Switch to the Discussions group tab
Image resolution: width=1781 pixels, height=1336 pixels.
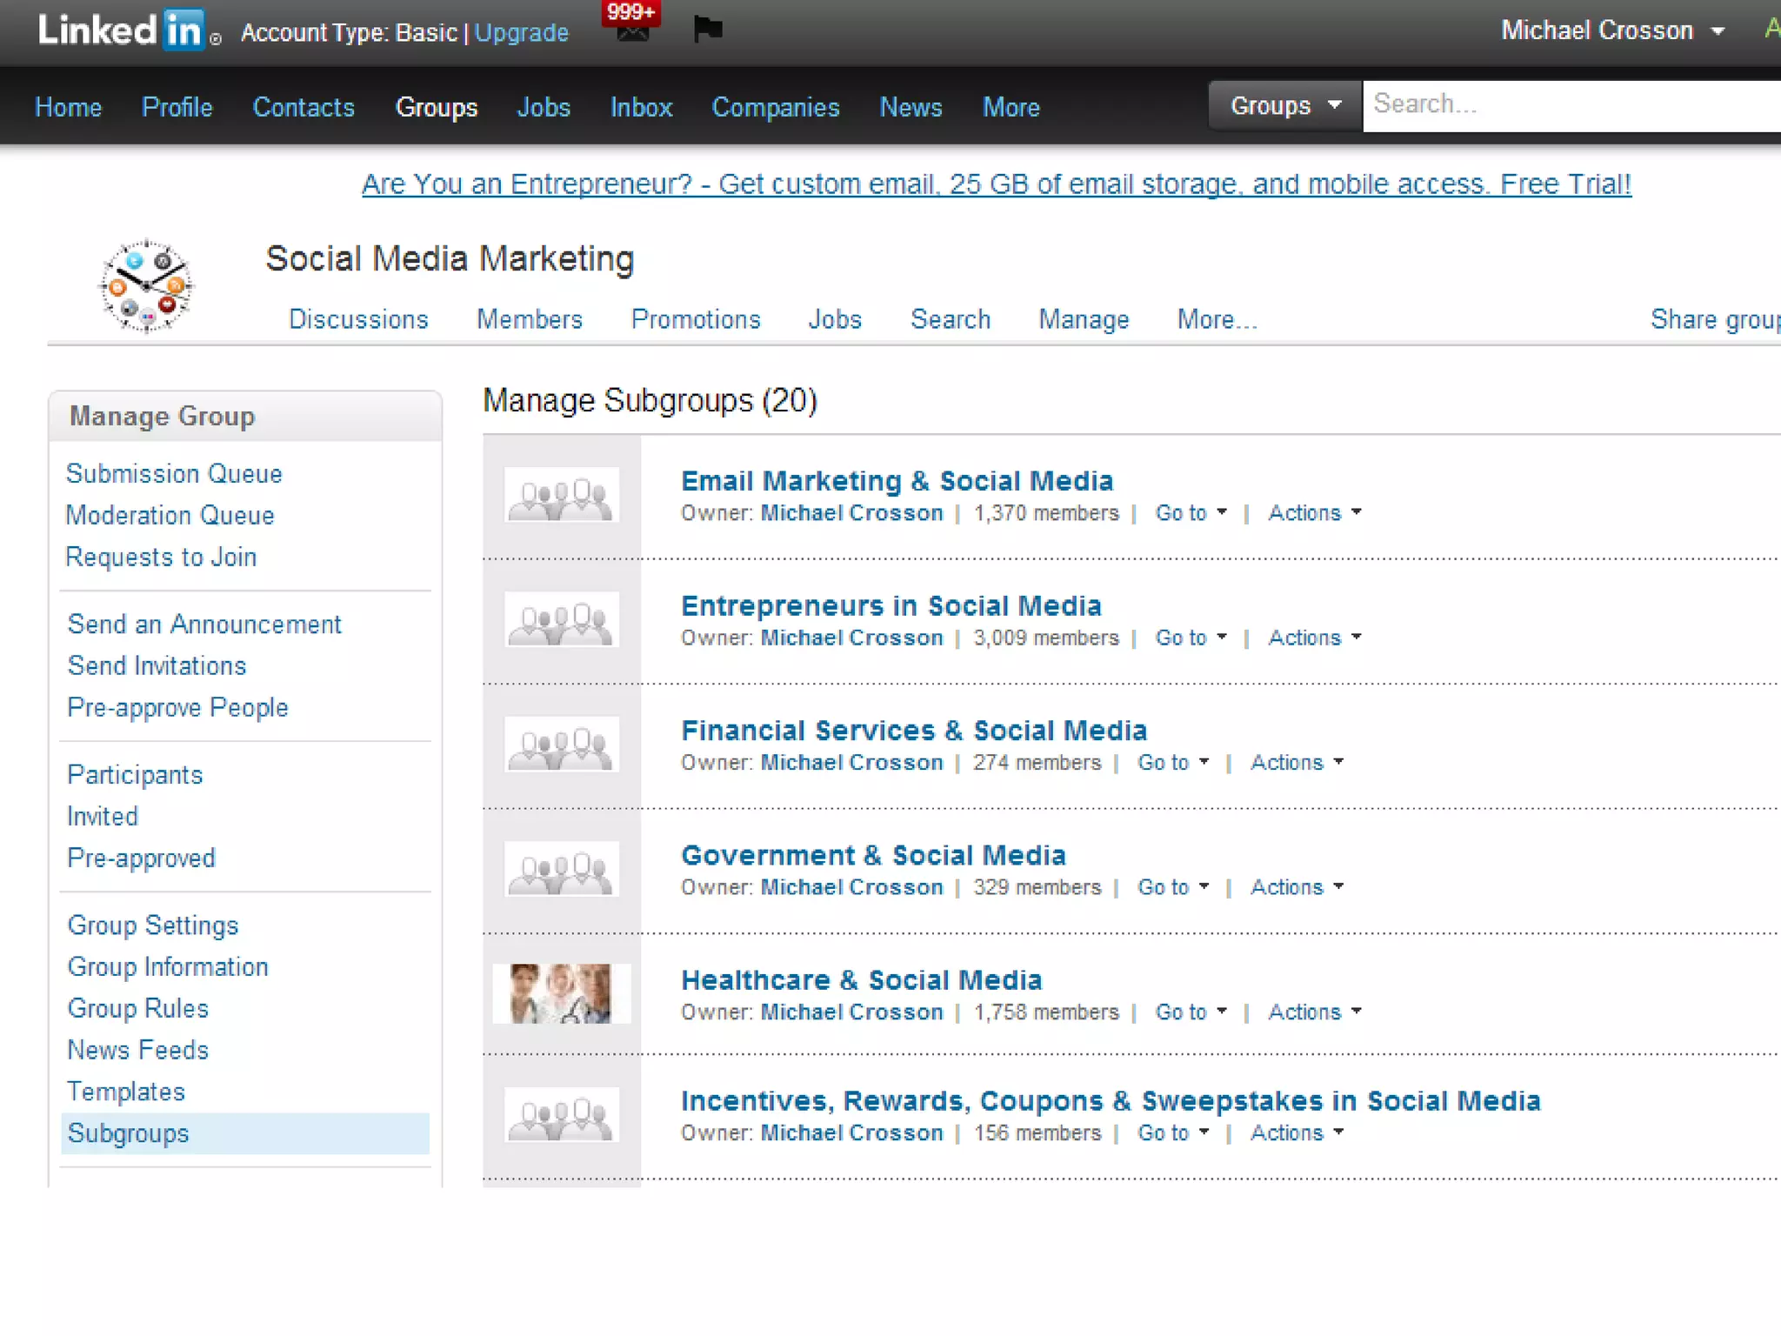[x=358, y=319]
